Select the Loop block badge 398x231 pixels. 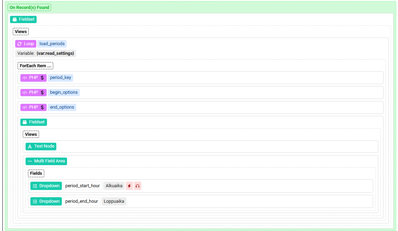coord(26,44)
